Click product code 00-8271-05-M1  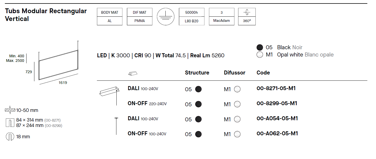click(x=276, y=88)
